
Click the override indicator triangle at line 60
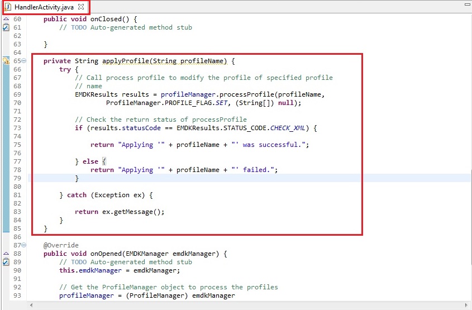coord(6,19)
